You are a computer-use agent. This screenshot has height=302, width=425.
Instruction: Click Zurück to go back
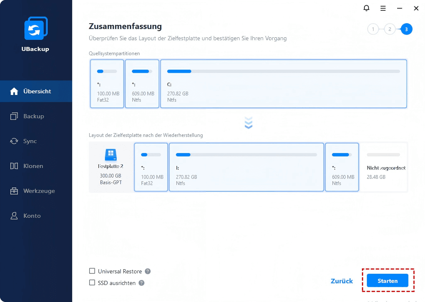click(342, 281)
